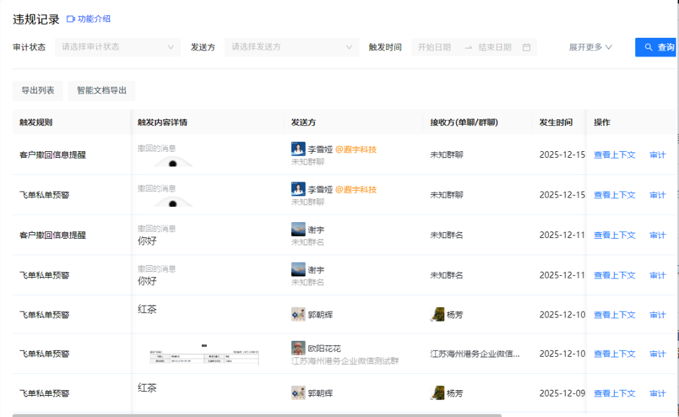The width and height of the screenshot is (679, 417).
Task: Click 谢宇's avatar in the 飞单私单预警 row
Action: point(298,269)
